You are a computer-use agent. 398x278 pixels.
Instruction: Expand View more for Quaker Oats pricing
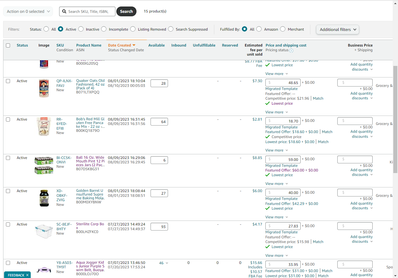click(277, 112)
